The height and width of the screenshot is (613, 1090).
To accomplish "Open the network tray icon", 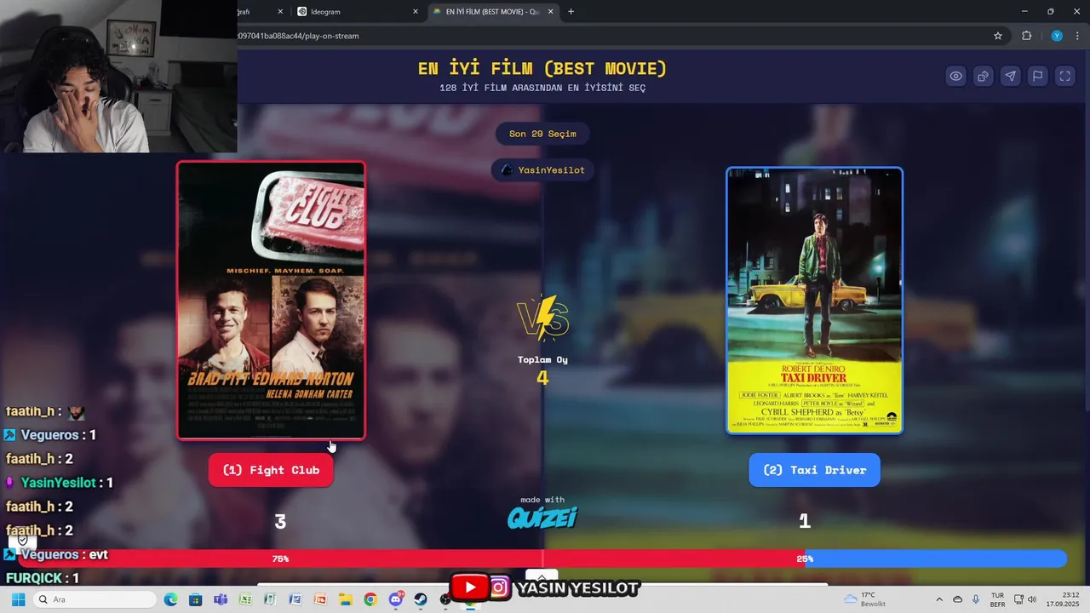I will point(1019,599).
